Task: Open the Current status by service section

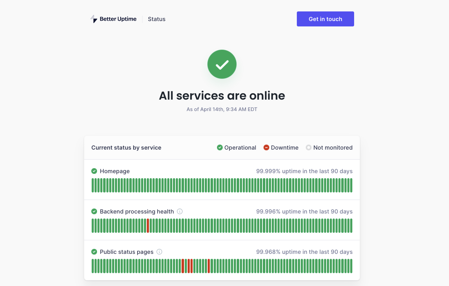Action: click(x=126, y=147)
